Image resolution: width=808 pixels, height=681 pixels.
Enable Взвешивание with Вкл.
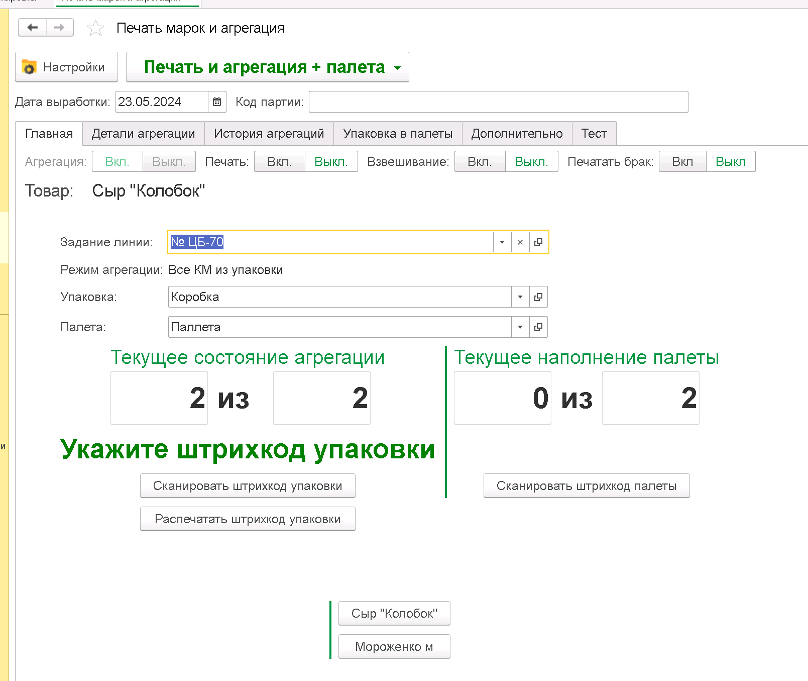[x=480, y=162]
